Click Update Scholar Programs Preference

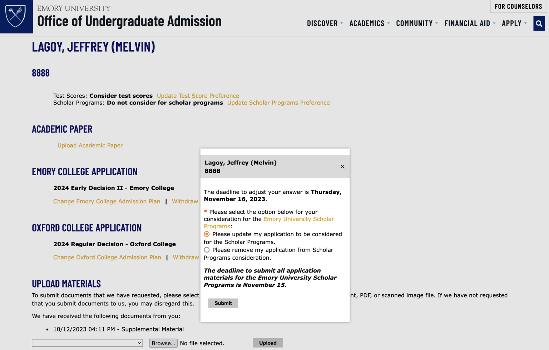click(x=278, y=103)
